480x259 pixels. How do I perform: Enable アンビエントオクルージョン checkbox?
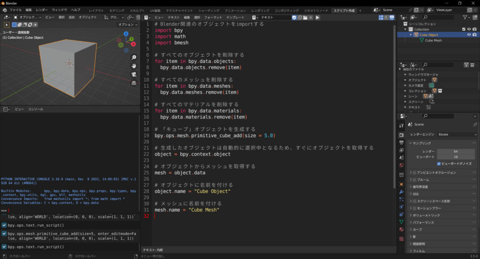(x=414, y=173)
